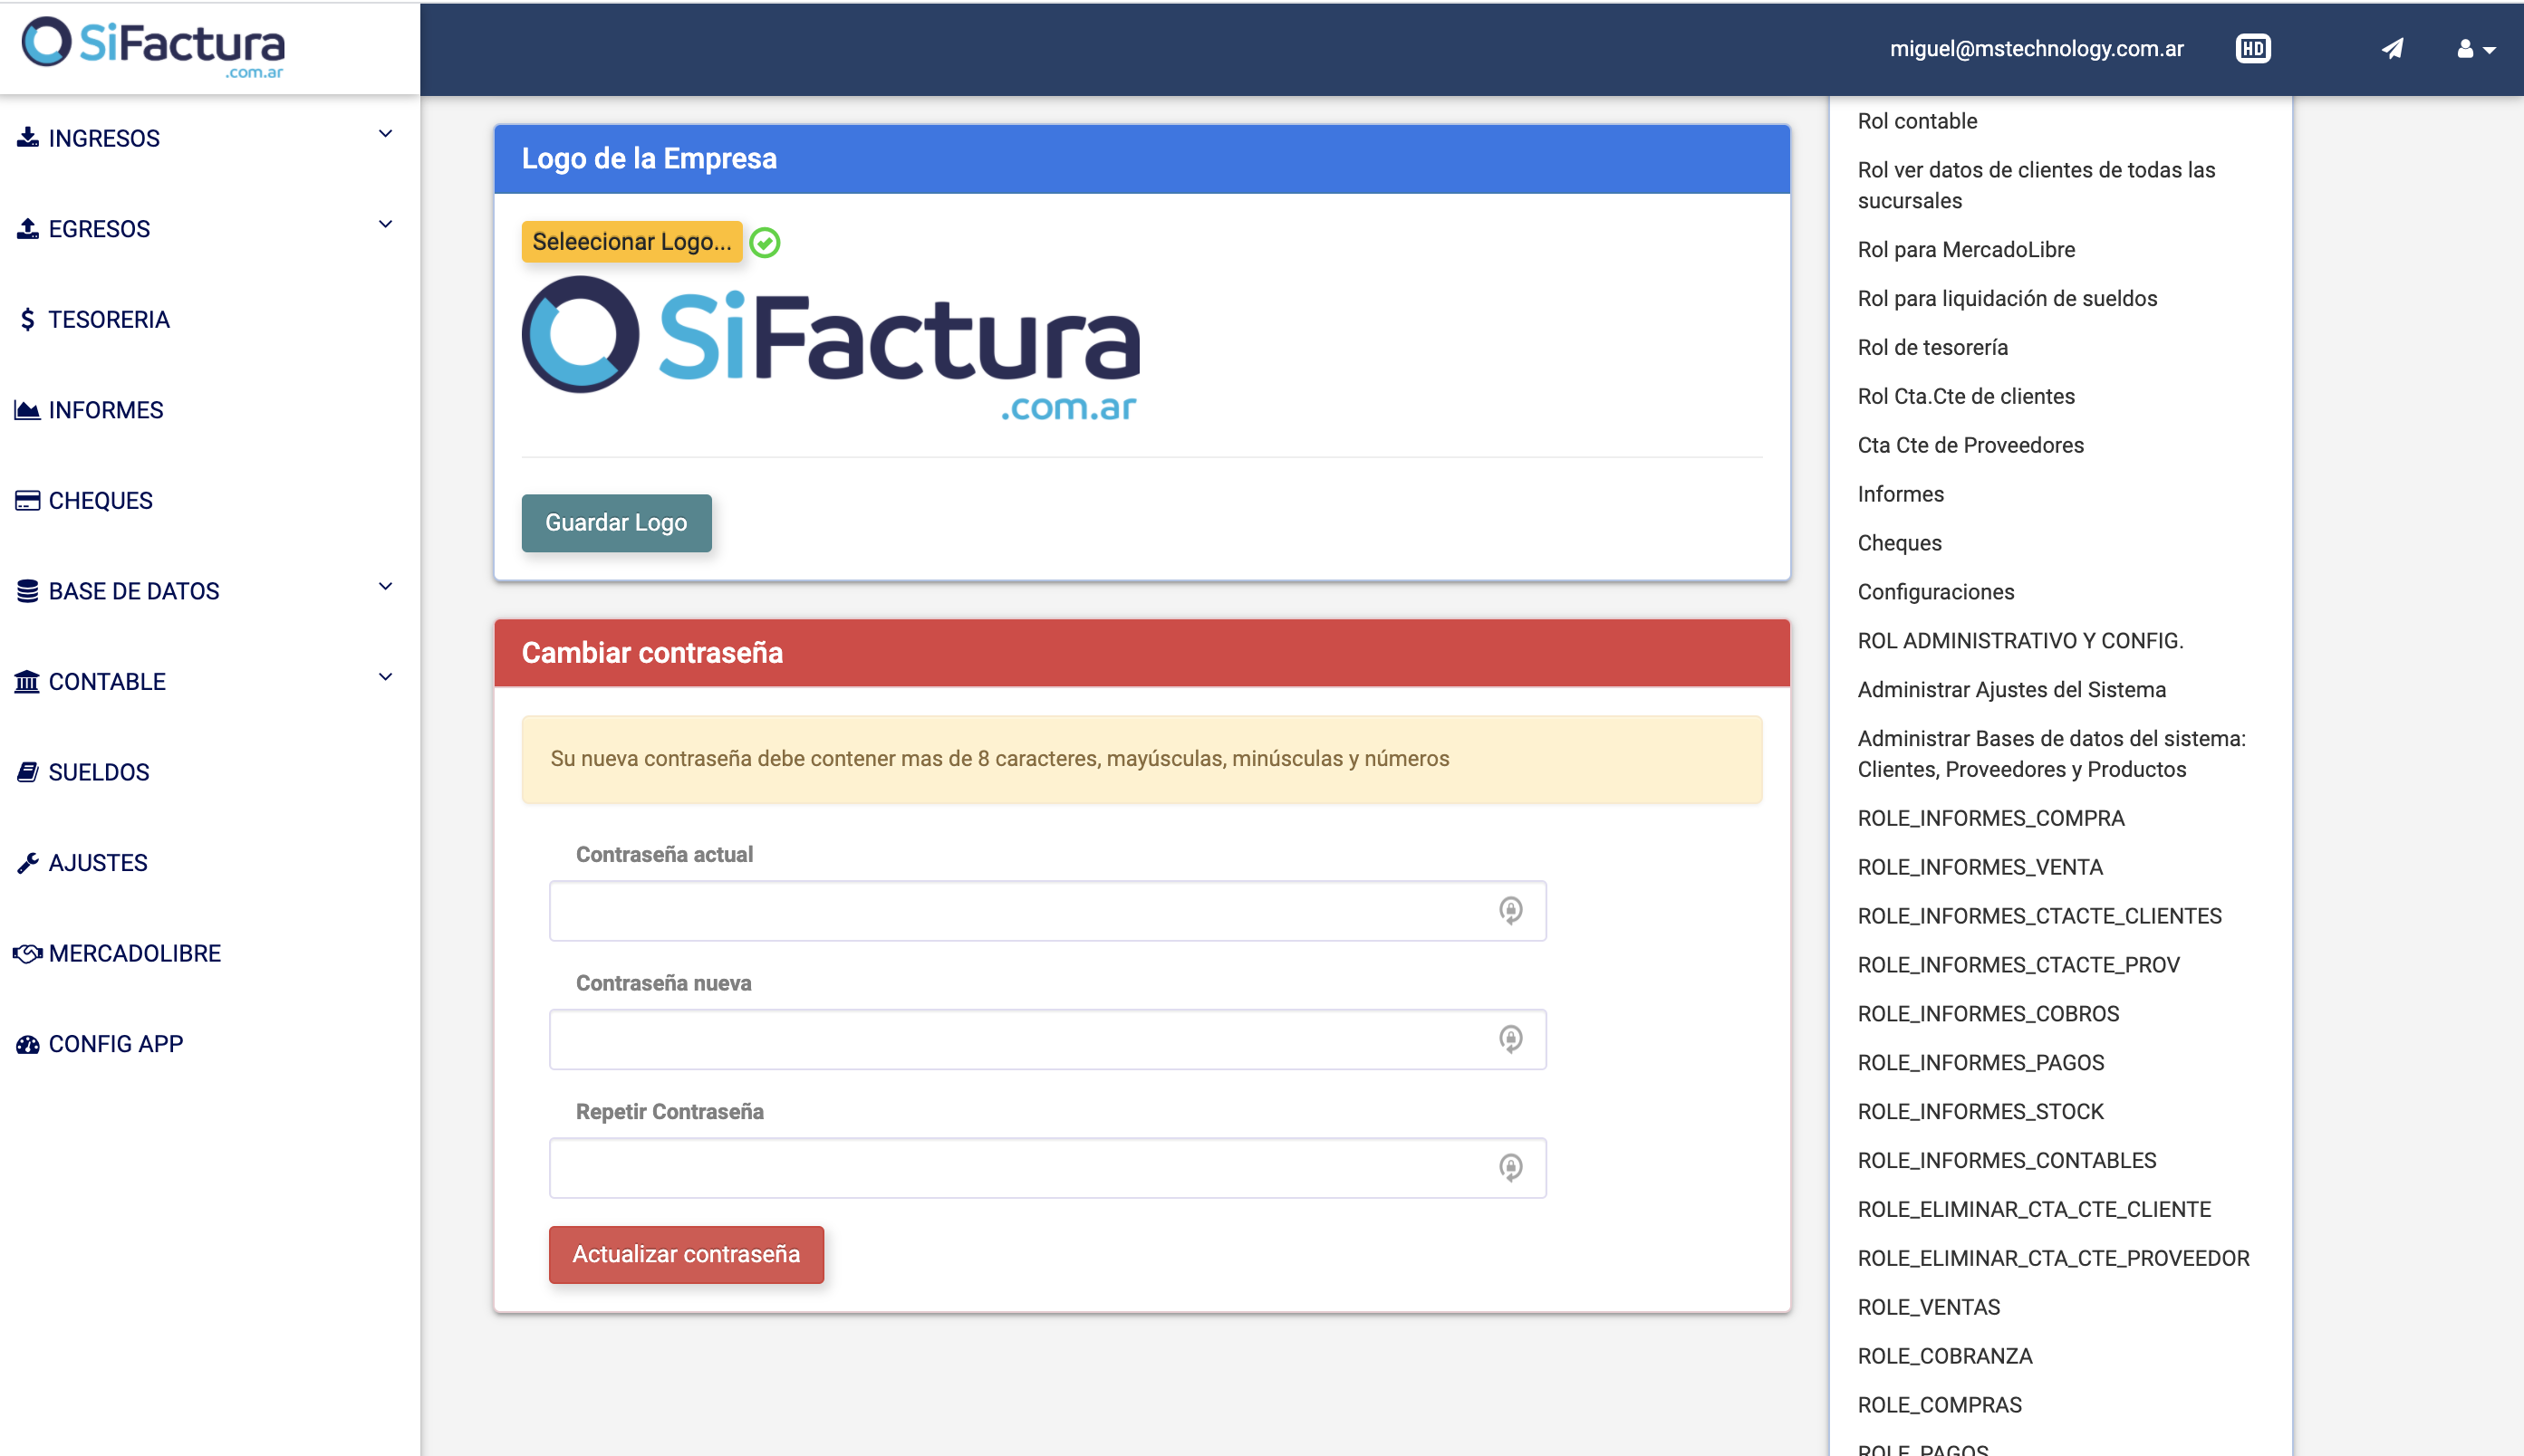Open the MERCADOLIBRE section
Viewport: 2524px width, 1456px height.
[x=134, y=953]
